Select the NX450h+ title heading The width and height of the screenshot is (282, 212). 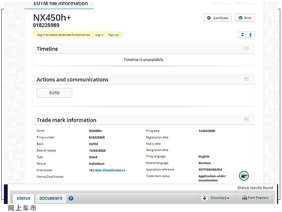pyautogui.click(x=52, y=18)
